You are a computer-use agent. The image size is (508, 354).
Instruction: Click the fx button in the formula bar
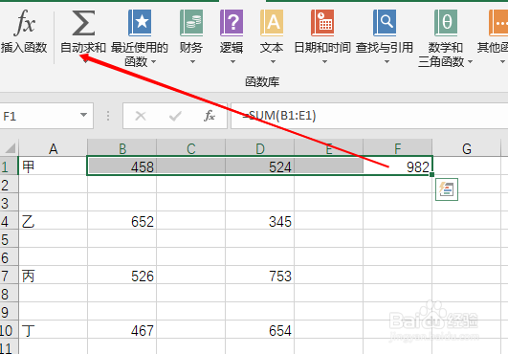(x=210, y=116)
